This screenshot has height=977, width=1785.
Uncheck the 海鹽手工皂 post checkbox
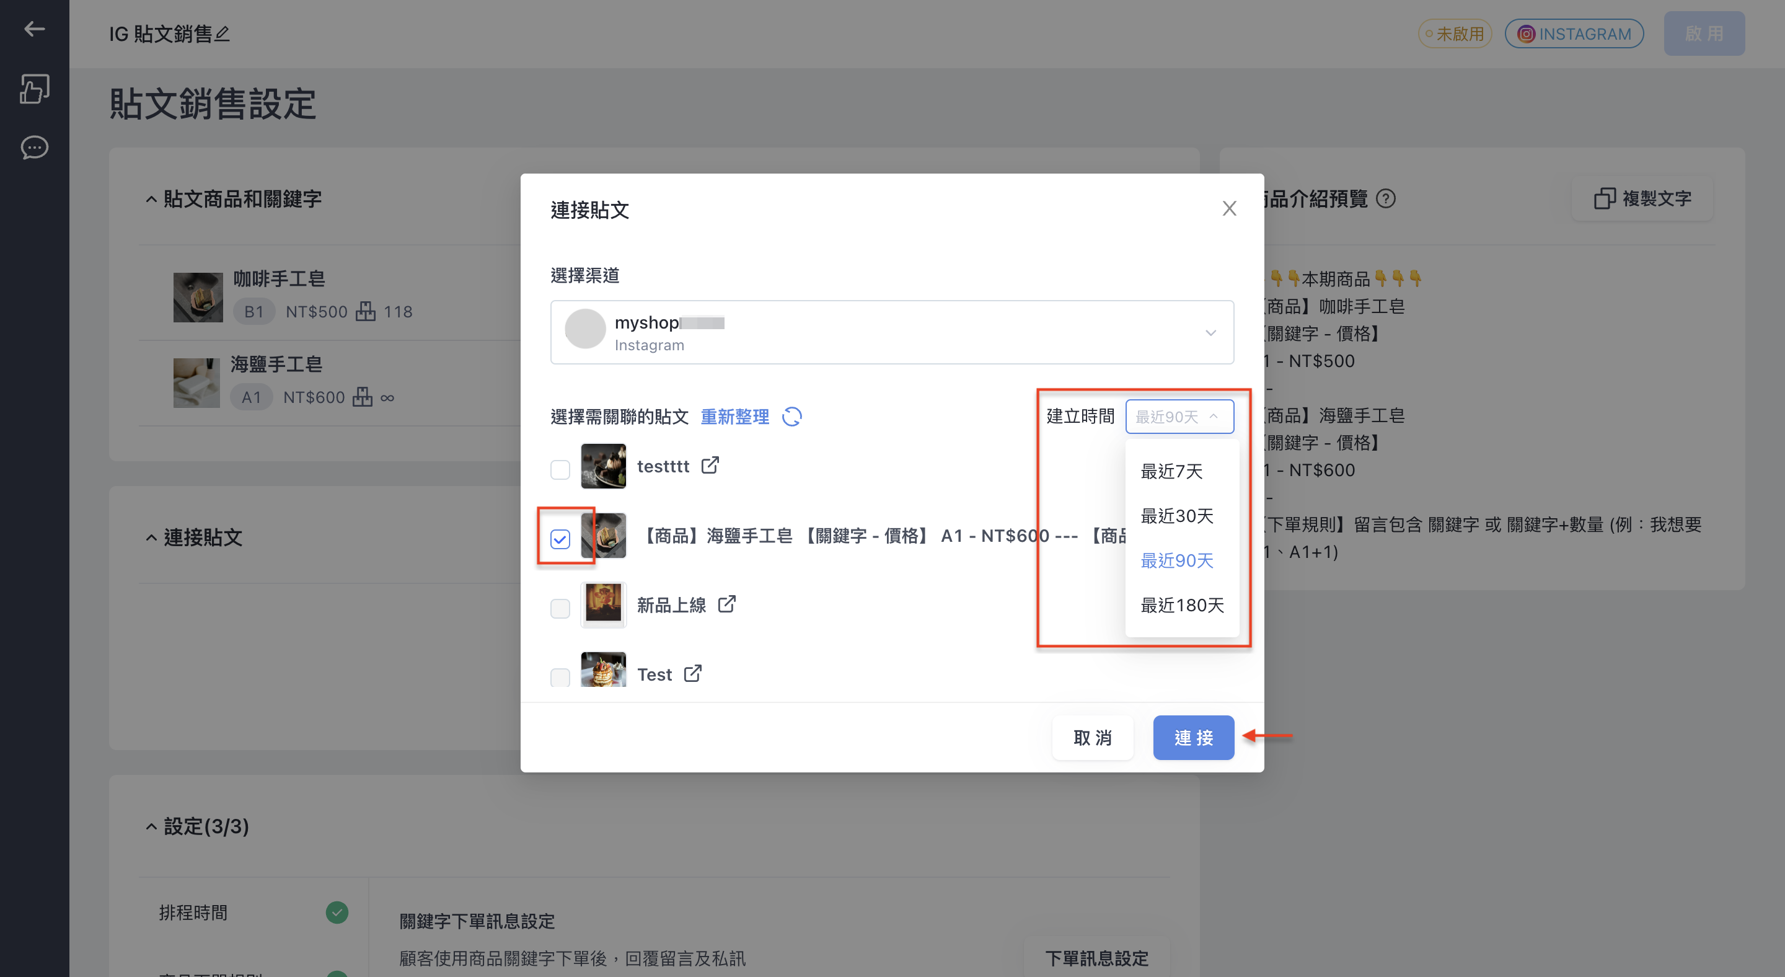coord(560,538)
